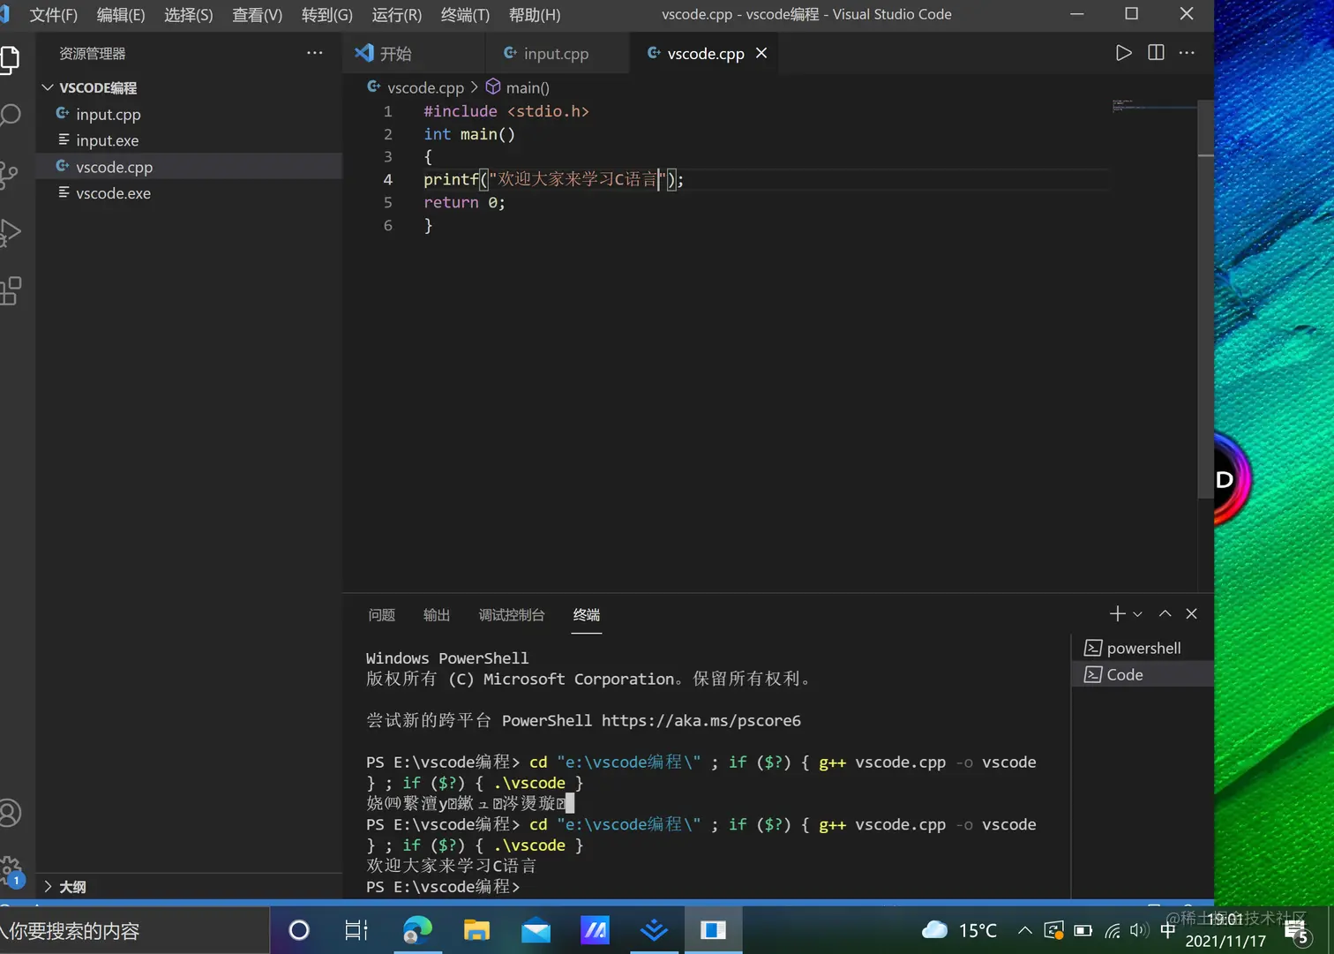Open the Extensions view icon
Viewport: 1334px width, 954px height.
[9, 290]
